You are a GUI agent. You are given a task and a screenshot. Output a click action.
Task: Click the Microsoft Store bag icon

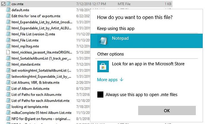(x=103, y=66)
